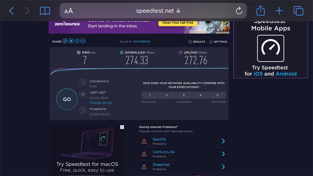This screenshot has height=176, width=313.
Task: Click the UPLOAD arrow icon
Action: [x=180, y=53]
